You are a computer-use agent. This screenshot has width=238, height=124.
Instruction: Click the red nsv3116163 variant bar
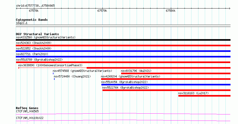pos(205,96)
